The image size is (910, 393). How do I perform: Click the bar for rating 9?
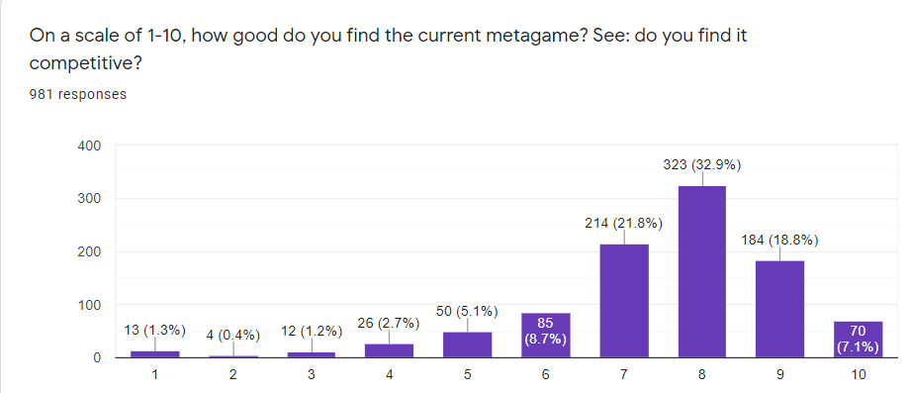(x=780, y=309)
